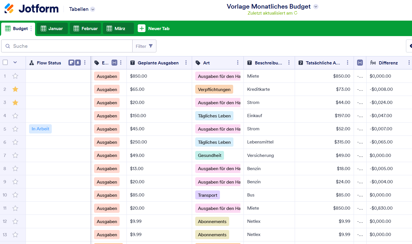
Task: Create a new tab with Neuer Tab
Action: tap(154, 28)
